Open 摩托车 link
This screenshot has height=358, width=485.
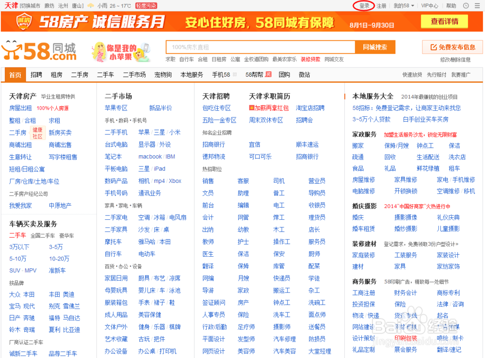pyautogui.click(x=113, y=242)
